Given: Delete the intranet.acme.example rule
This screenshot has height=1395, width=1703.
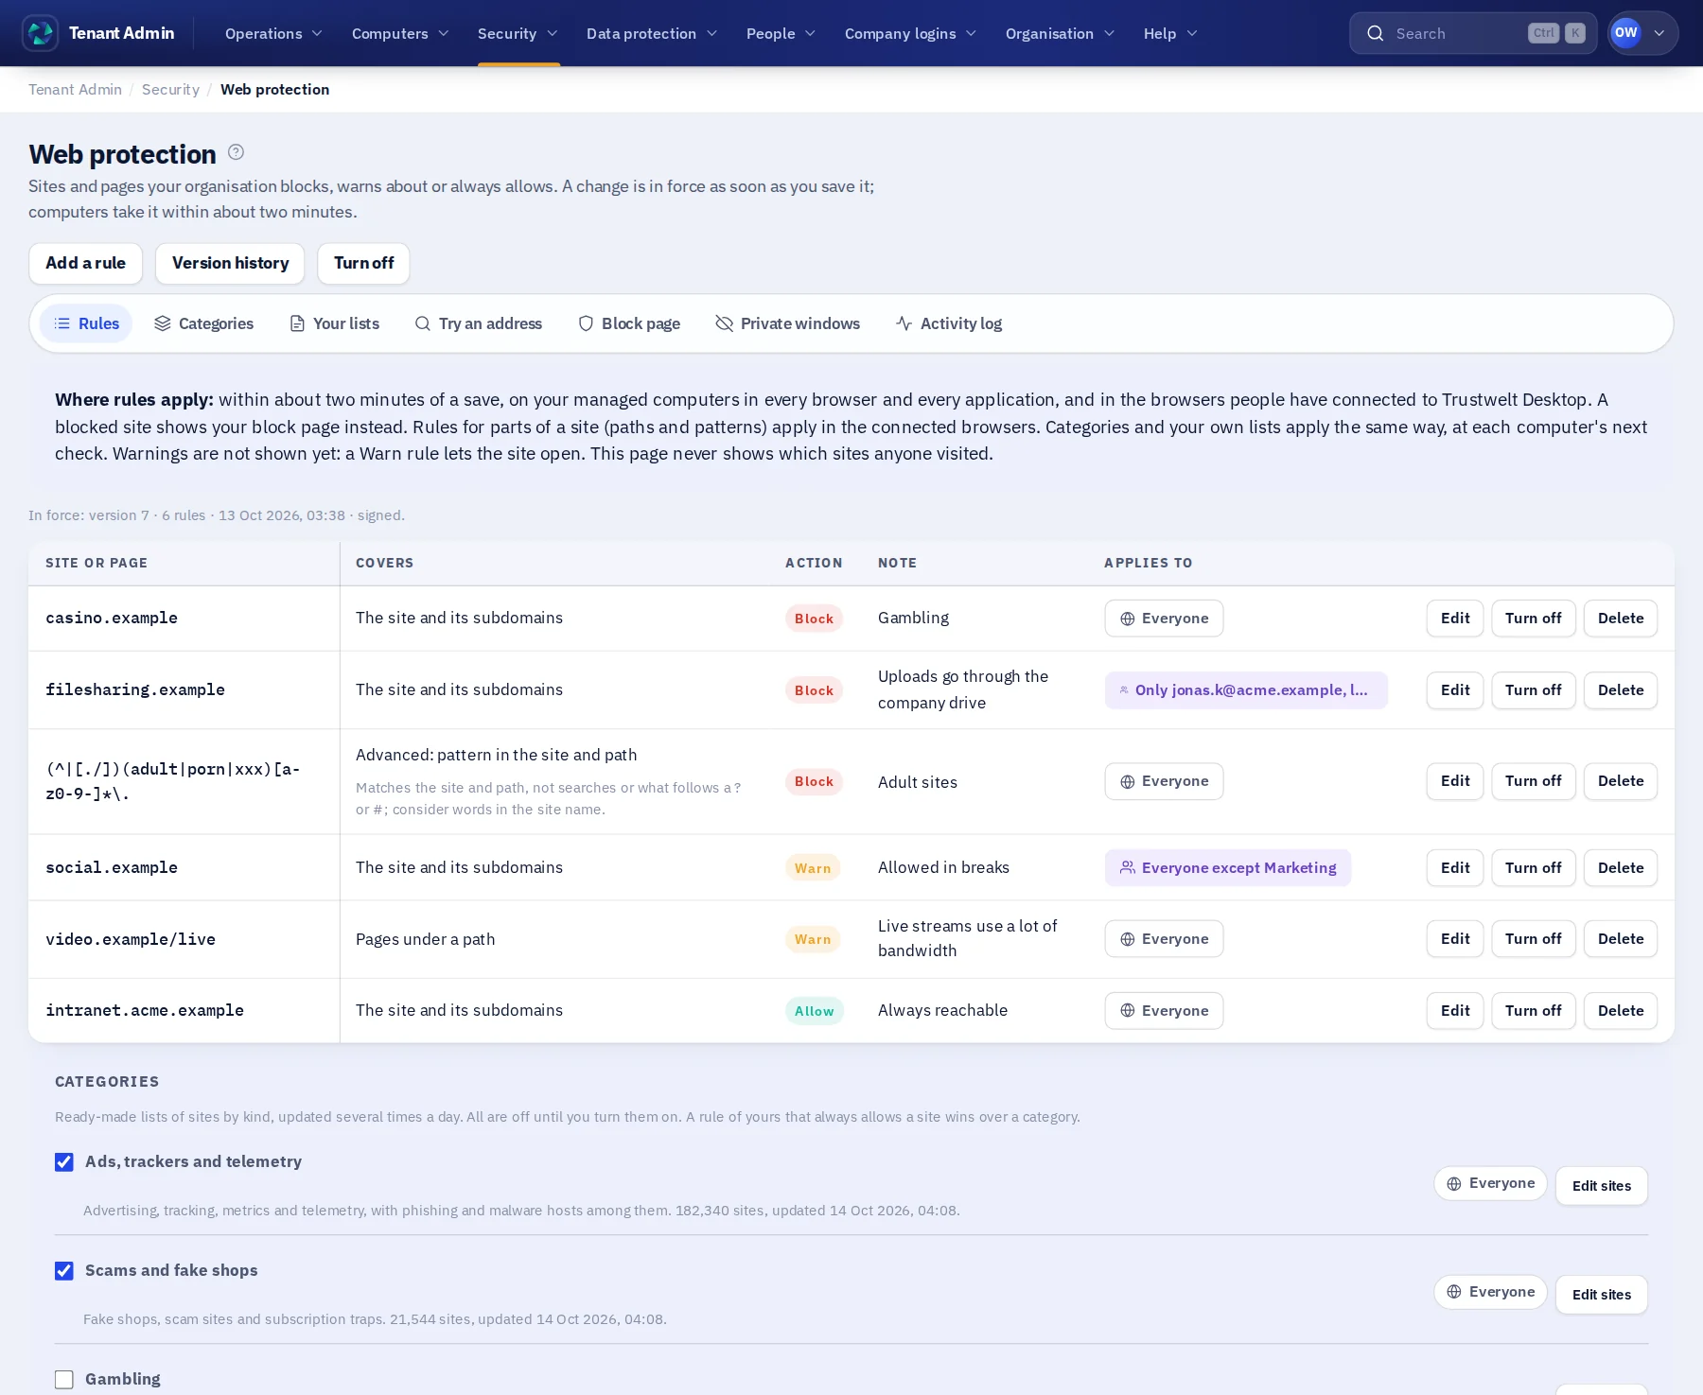Looking at the screenshot, I should [1621, 1010].
